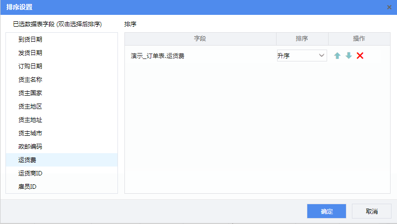Click 确定 to confirm sorting
Screen dimensions: 397x224
click(327, 211)
